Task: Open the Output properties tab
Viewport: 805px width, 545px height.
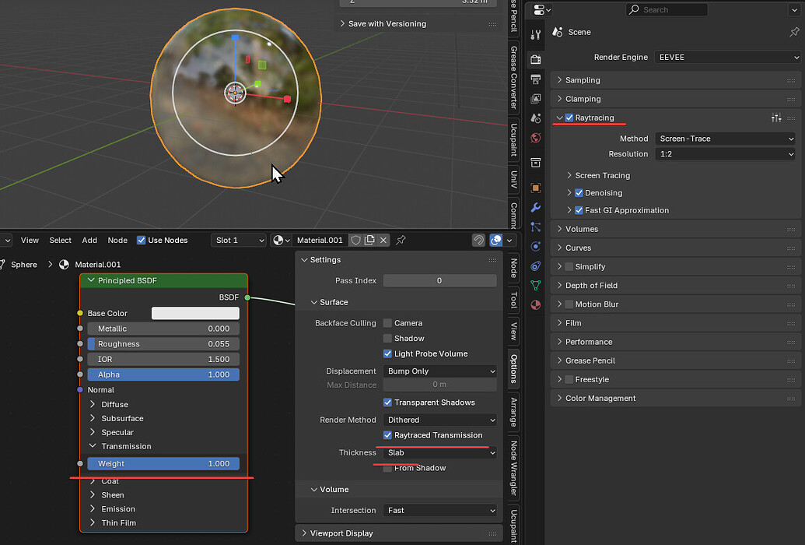Action: (x=535, y=79)
